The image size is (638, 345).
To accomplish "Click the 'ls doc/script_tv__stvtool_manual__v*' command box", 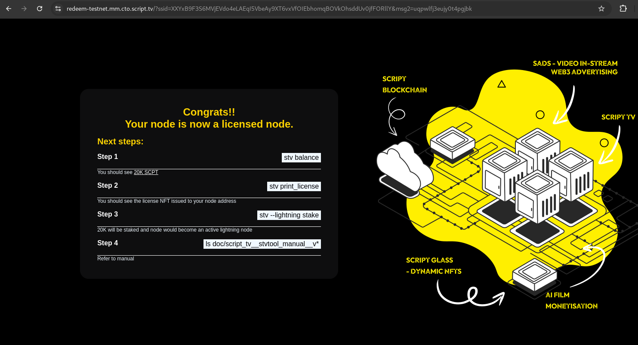I will pyautogui.click(x=262, y=244).
